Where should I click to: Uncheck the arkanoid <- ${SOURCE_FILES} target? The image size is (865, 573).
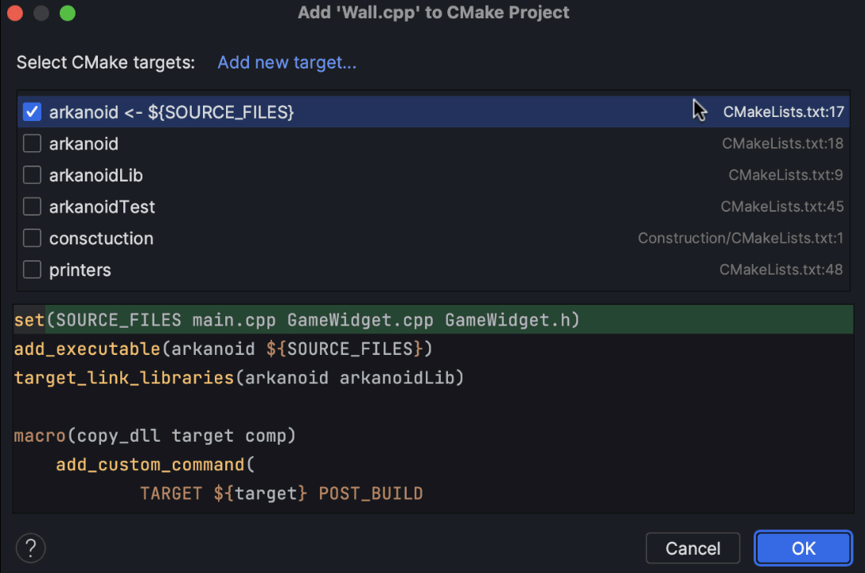click(30, 111)
